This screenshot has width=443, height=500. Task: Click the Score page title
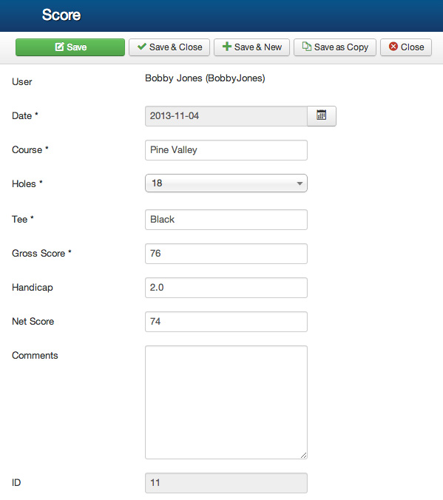61,15
